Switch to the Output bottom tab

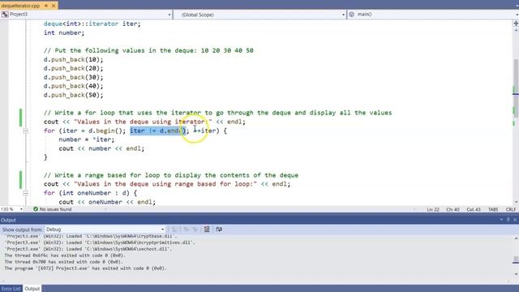pyautogui.click(x=32, y=289)
